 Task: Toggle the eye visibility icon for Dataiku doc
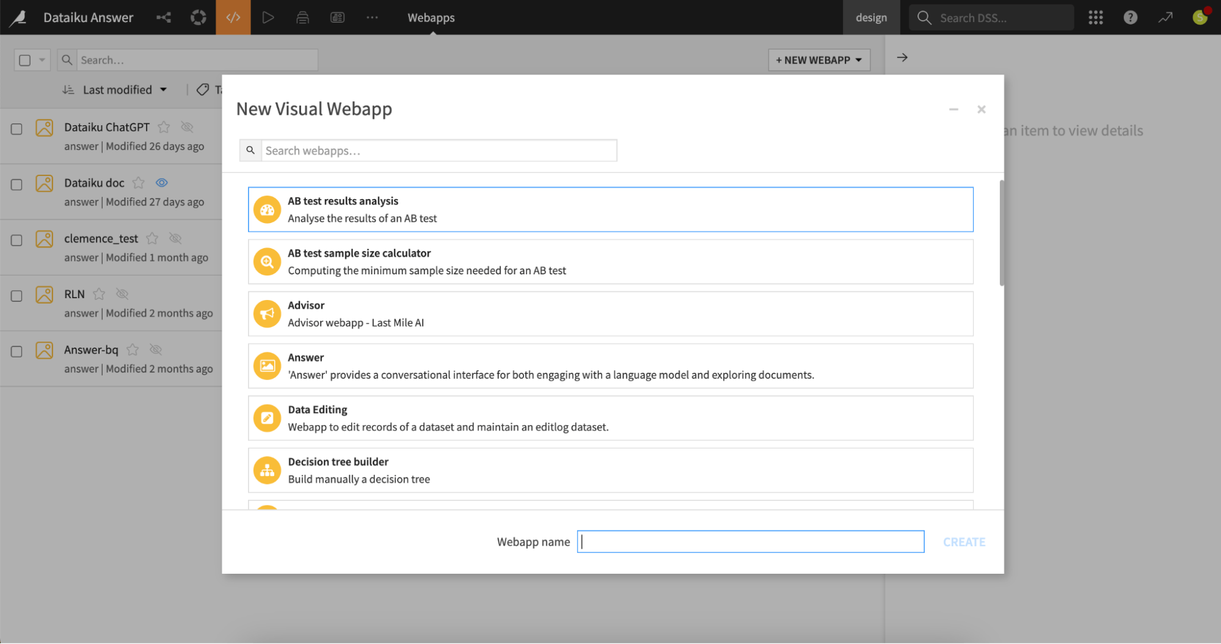[161, 183]
